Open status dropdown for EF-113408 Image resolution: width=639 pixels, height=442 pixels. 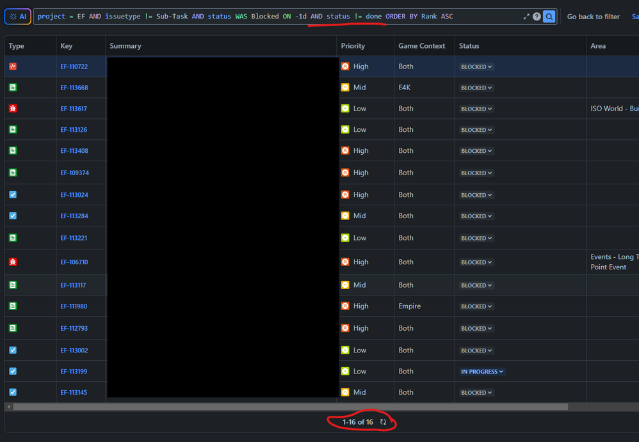tap(476, 151)
